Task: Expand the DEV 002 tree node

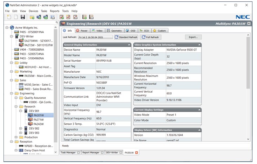Action: click(21, 129)
